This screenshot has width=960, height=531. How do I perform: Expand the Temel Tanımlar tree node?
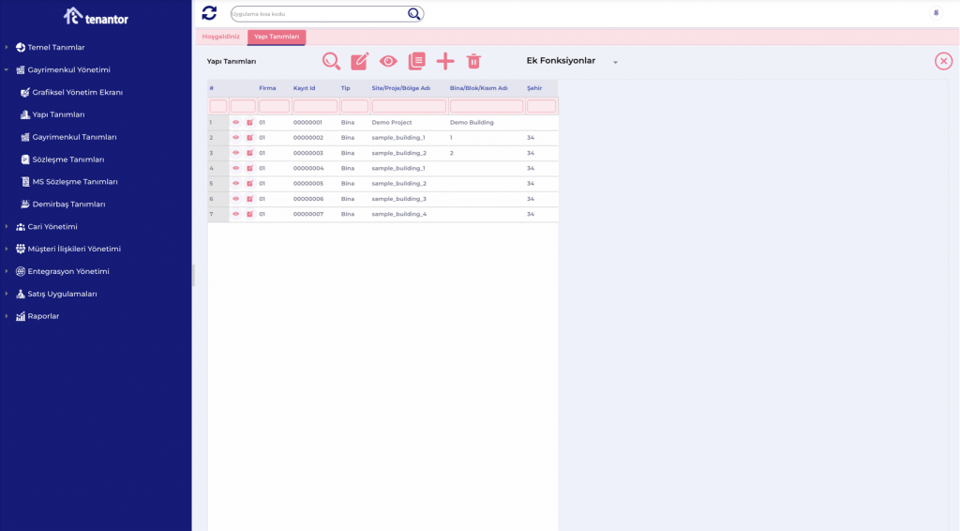coord(7,48)
